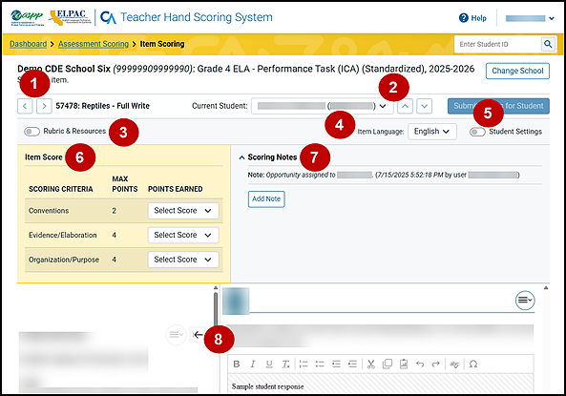566x396 pixels.
Task: Open Evidence/Elaboration Select Score dropdown
Action: (x=183, y=236)
